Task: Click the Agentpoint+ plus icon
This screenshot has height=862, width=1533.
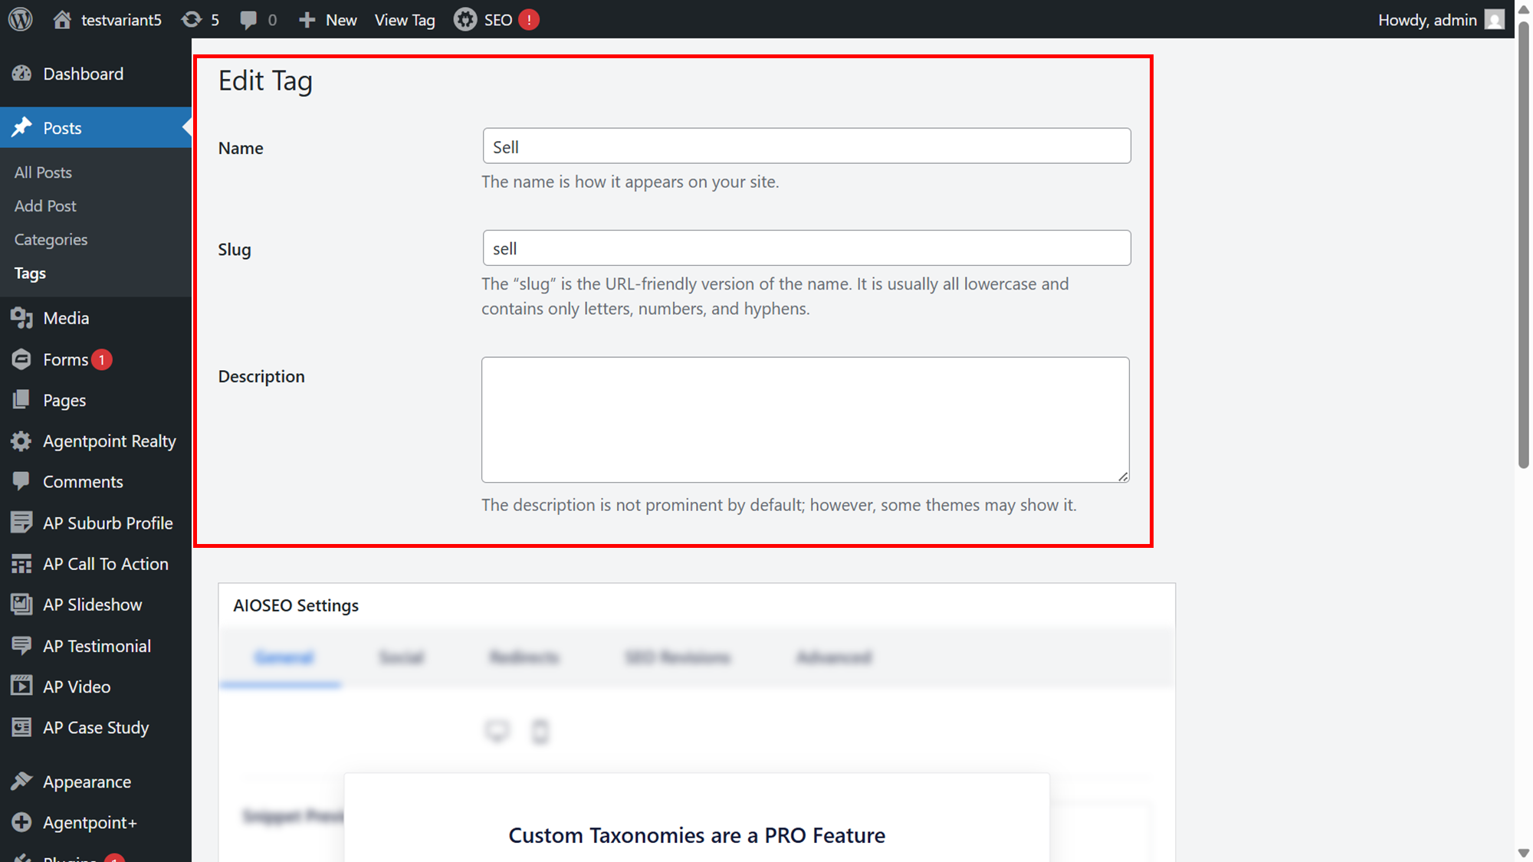Action: click(21, 822)
